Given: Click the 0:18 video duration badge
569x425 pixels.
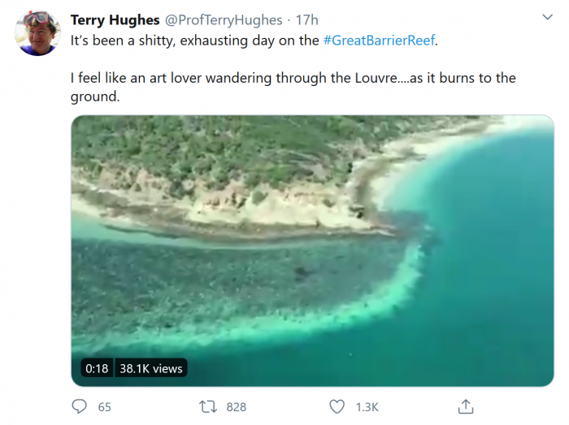Looking at the screenshot, I should pyautogui.click(x=96, y=368).
